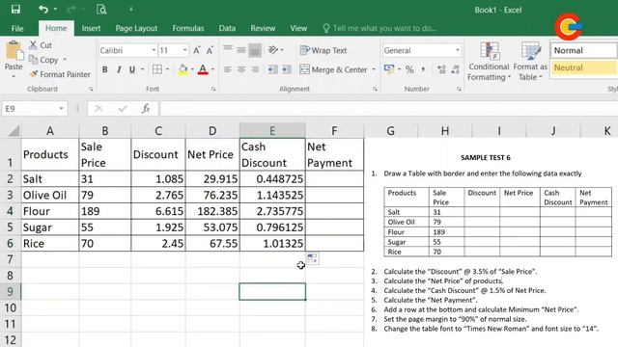Click Merge & Center
The width and height of the screenshot is (618, 347).
click(x=333, y=69)
